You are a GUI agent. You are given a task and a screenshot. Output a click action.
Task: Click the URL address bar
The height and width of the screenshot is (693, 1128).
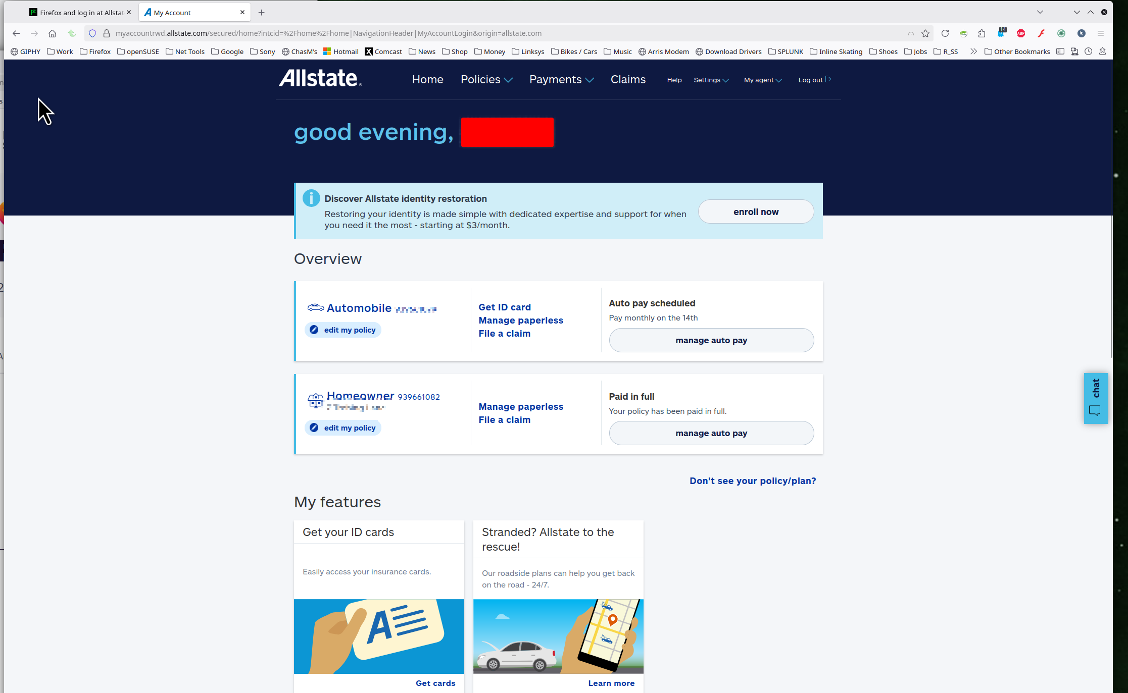455,33
